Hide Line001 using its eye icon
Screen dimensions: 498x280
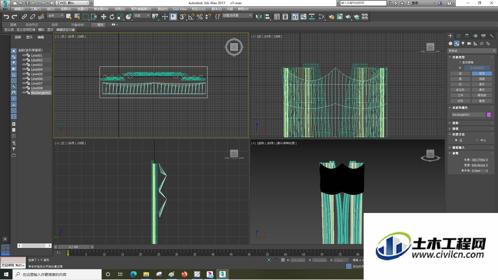pos(24,55)
